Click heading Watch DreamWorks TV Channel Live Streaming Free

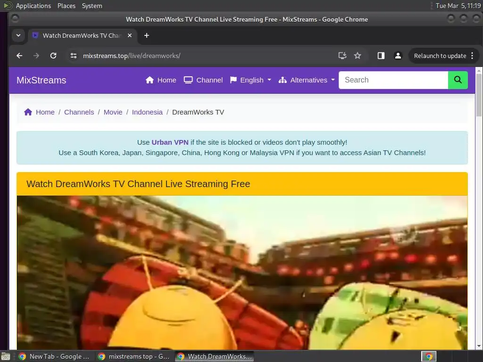coord(138,184)
